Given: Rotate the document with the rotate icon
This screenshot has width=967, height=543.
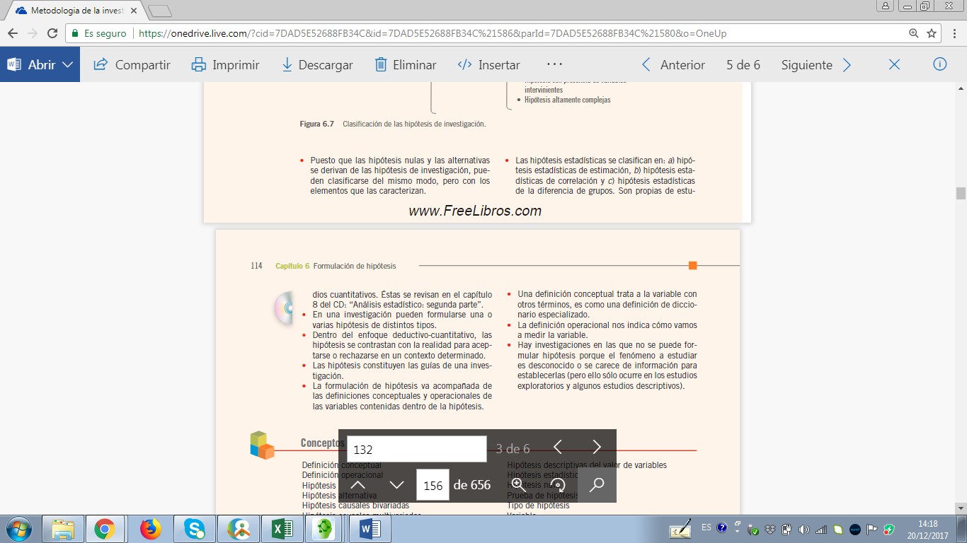Looking at the screenshot, I should (x=558, y=485).
